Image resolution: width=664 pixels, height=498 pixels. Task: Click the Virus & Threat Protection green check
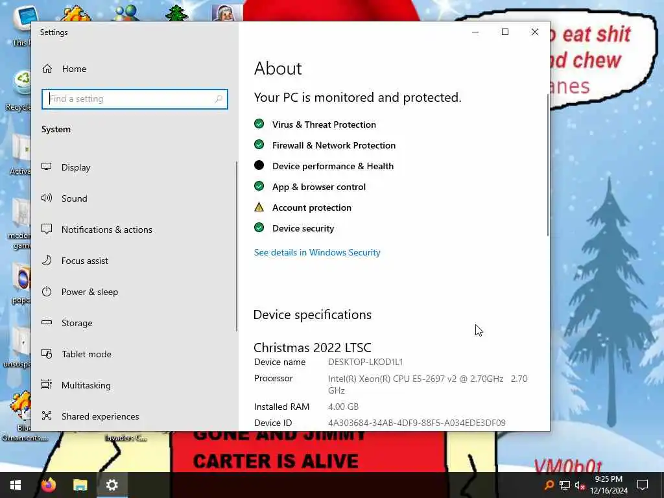pos(259,124)
